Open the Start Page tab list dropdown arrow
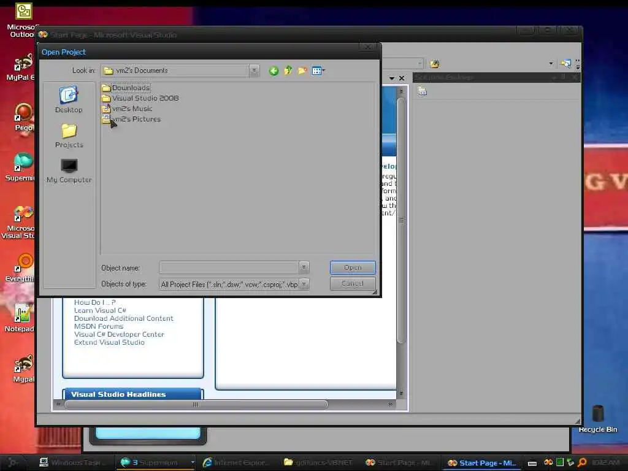628x471 pixels. coord(392,78)
